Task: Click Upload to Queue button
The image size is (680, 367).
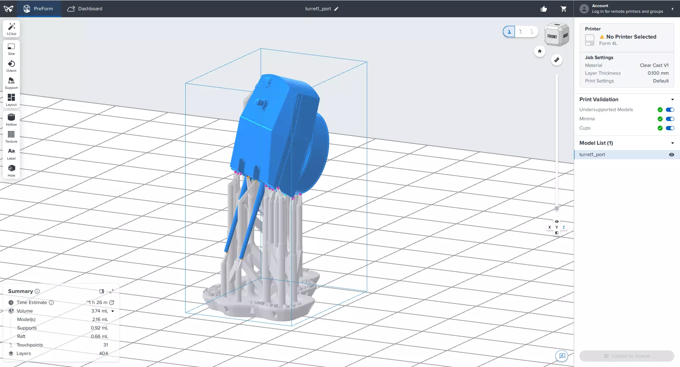Action: pyautogui.click(x=627, y=356)
